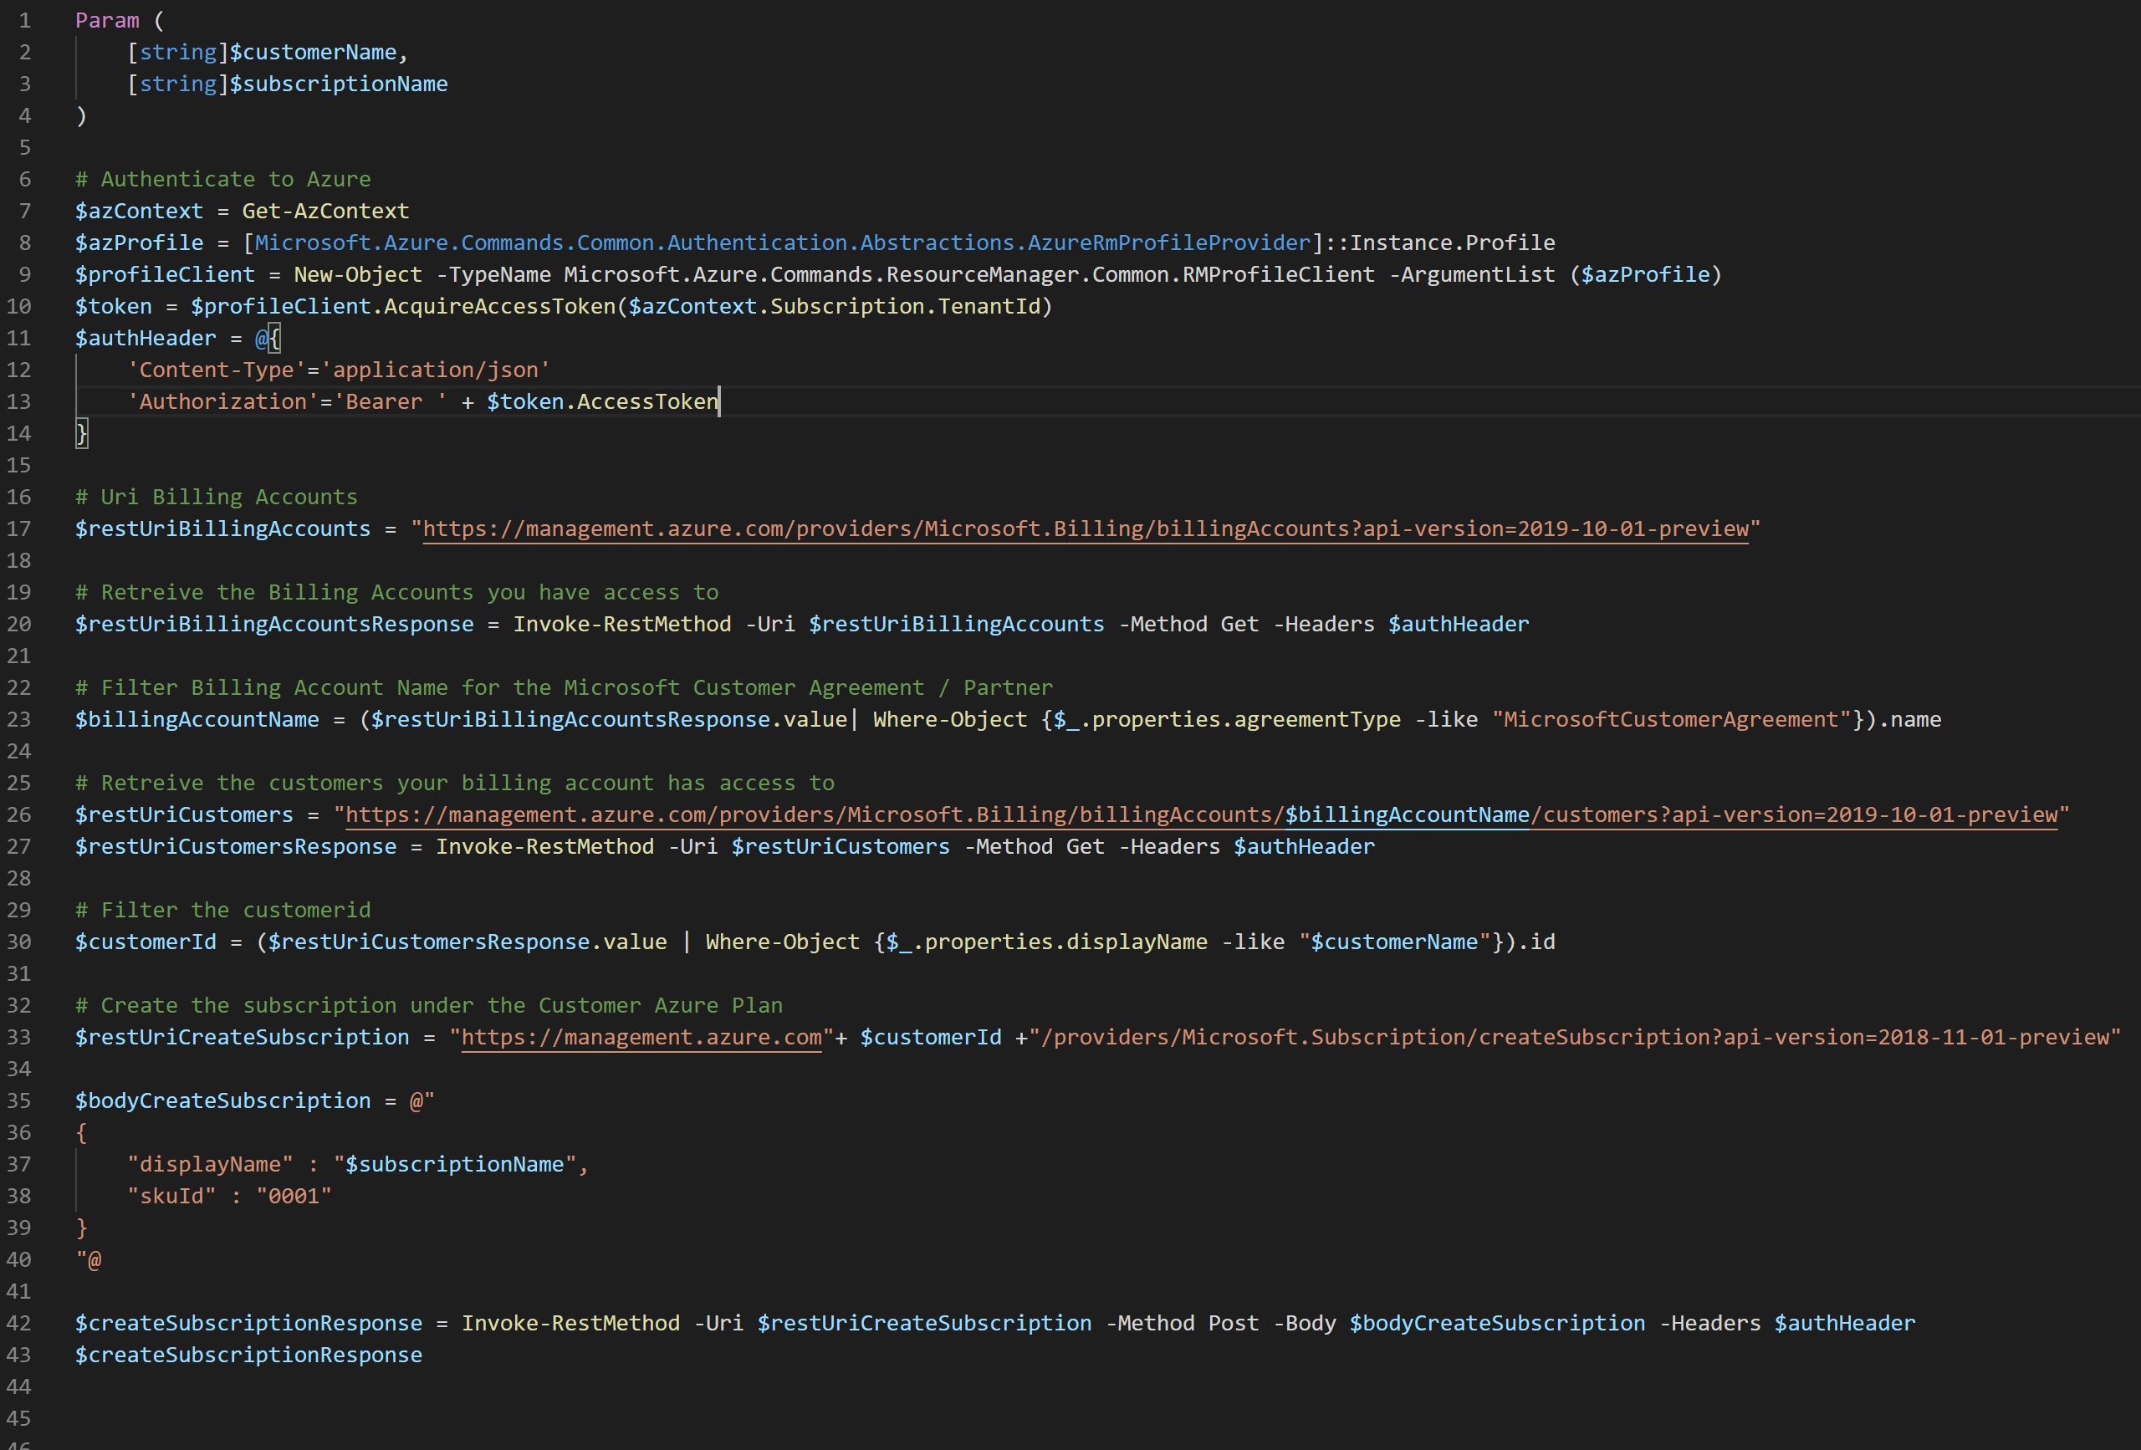Click 'MicrosoftCustomerAgreement' string on line 23
Viewport: 2141px width, 1450px height.
tap(1671, 719)
